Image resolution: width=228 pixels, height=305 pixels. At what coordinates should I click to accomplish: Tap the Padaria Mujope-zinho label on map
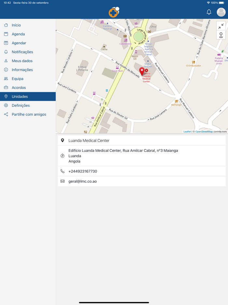click(219, 61)
